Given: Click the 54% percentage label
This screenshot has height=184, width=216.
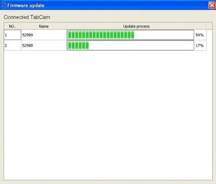Looking at the screenshot, I should (x=200, y=35).
